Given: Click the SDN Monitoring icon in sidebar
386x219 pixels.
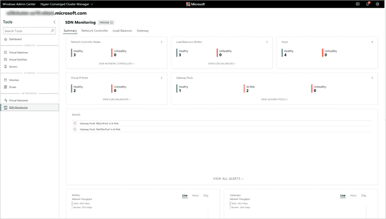Looking at the screenshot, I should pyautogui.click(x=6, y=107).
